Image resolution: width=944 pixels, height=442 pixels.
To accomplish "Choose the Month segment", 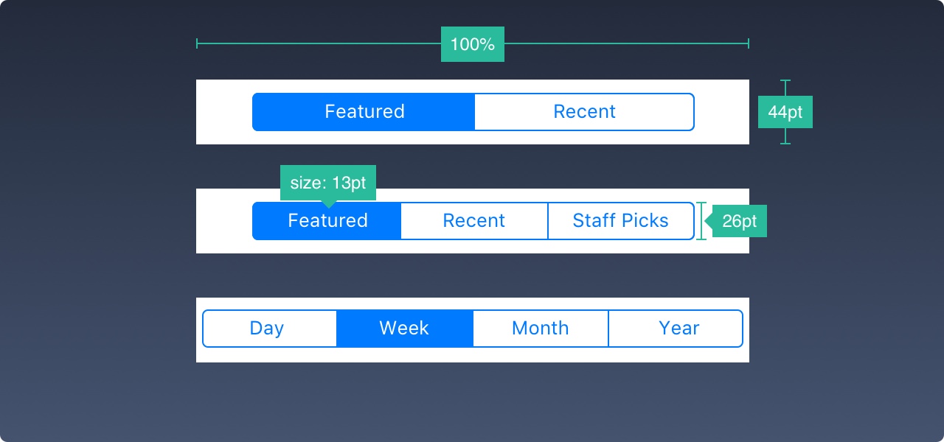I will (540, 329).
